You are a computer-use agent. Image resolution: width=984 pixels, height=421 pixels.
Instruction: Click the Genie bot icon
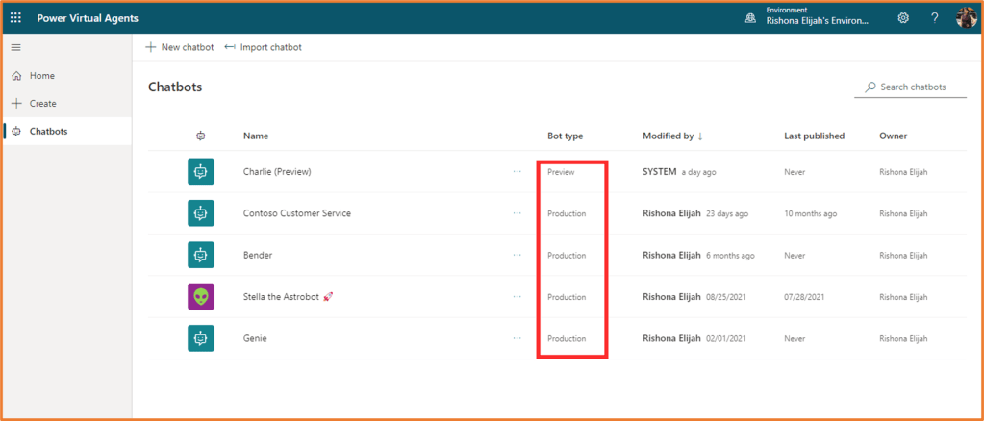tap(200, 338)
